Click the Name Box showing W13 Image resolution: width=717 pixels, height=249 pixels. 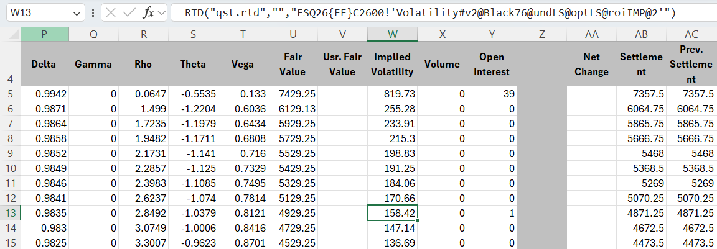coord(39,13)
